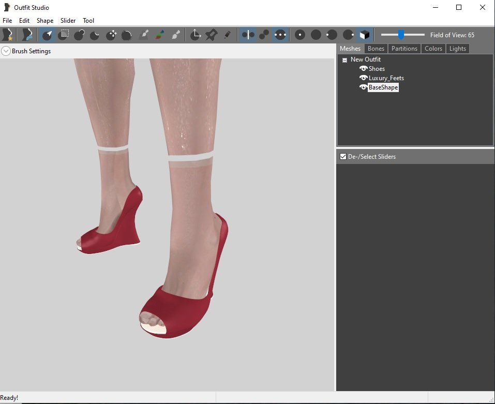
Task: Click the Load Outfit toolbar icon
Action: [27, 35]
